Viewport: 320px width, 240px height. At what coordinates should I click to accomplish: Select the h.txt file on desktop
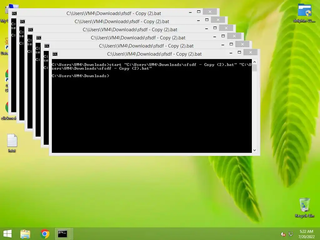12,143
